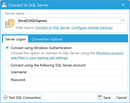
Task: Click the server database icon
Action: pyautogui.click(x=10, y=23)
